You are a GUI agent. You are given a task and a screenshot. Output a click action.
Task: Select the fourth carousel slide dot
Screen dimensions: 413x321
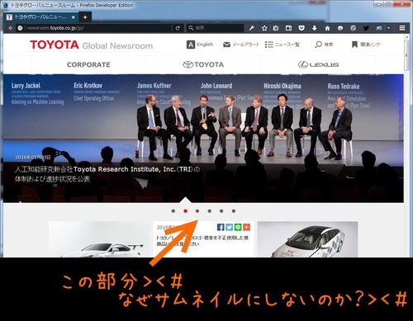tap(210, 211)
